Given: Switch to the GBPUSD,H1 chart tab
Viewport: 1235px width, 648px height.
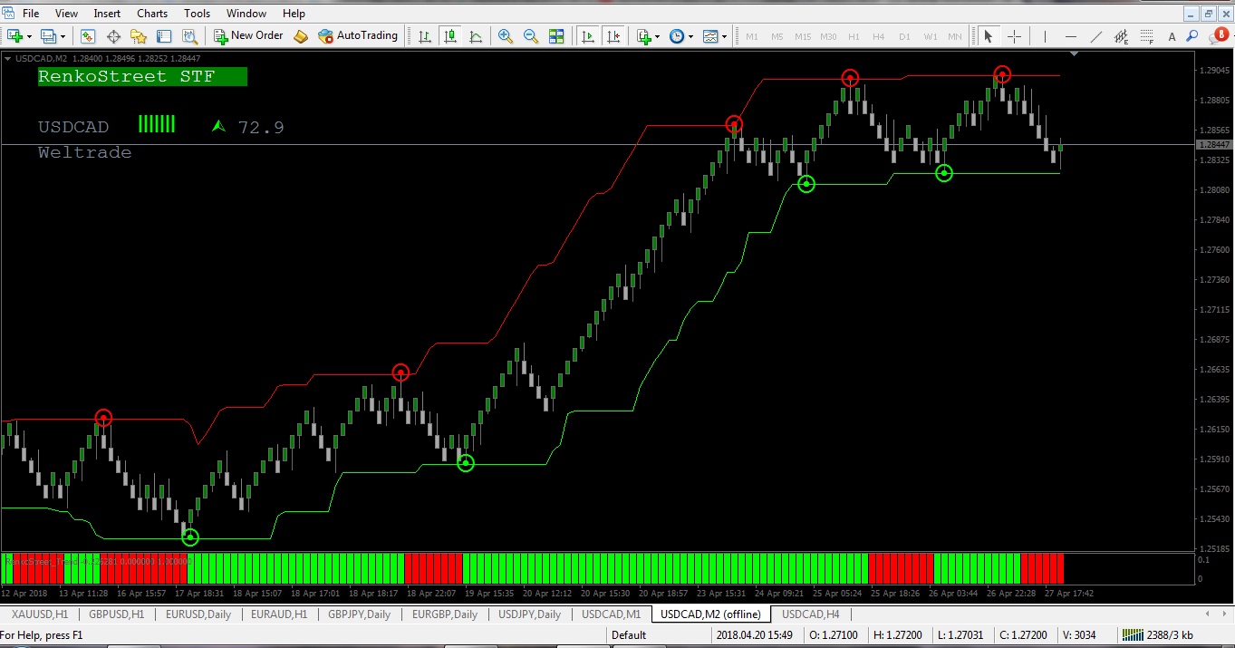Looking at the screenshot, I should (116, 614).
